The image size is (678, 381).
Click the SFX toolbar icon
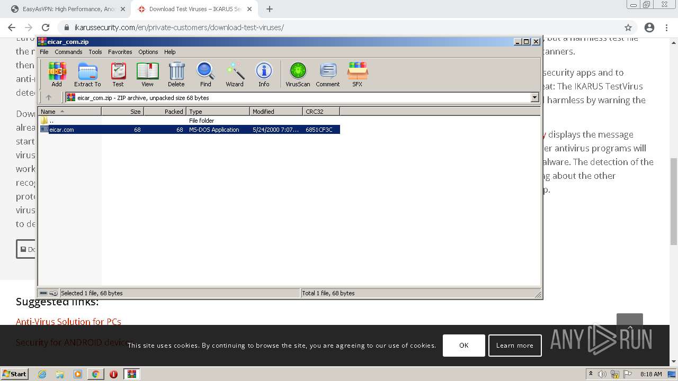tap(358, 75)
